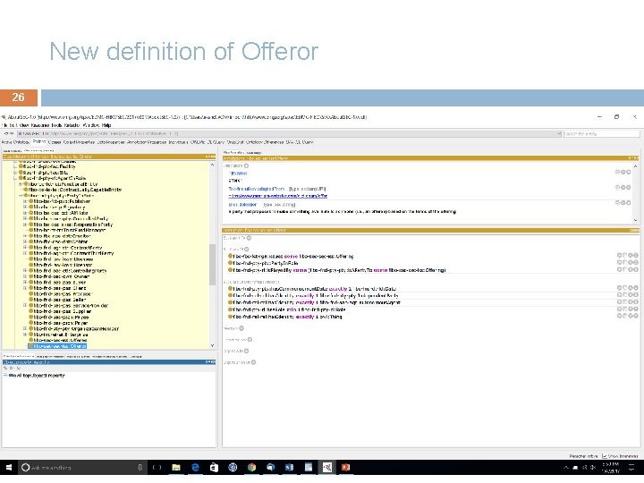Select the ContractuallyCapableEntity class
Viewport: 644px width, 483px height.
tap(75, 190)
